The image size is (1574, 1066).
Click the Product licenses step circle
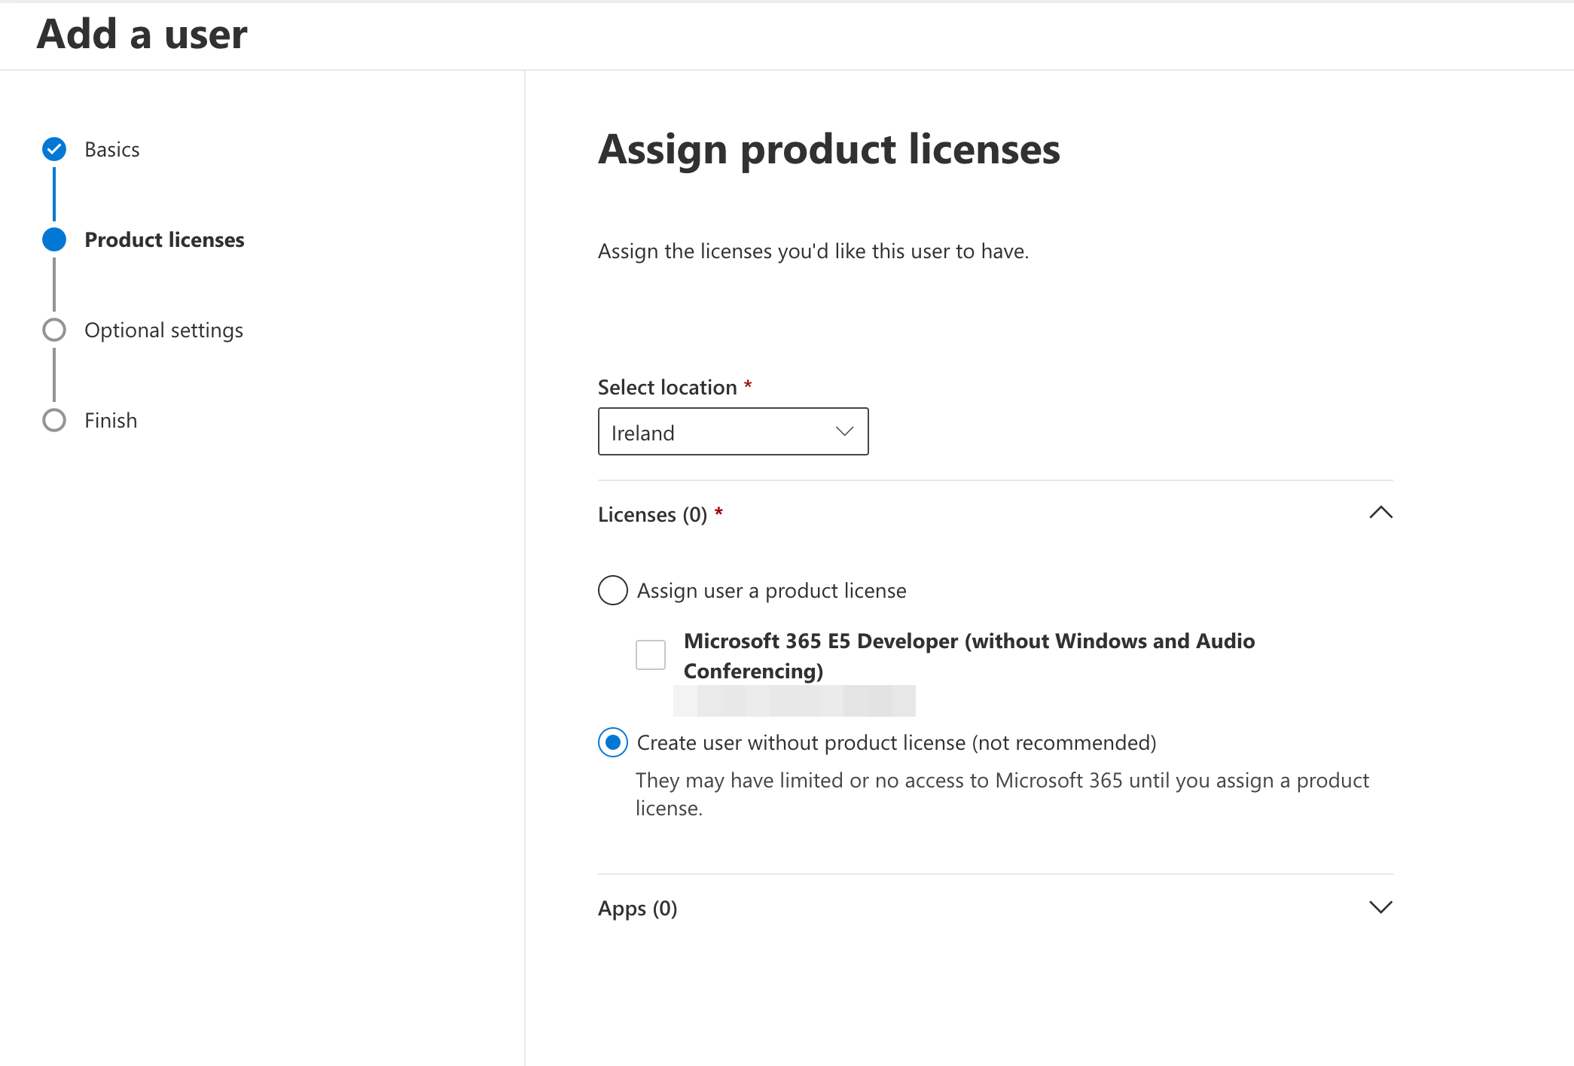(54, 239)
